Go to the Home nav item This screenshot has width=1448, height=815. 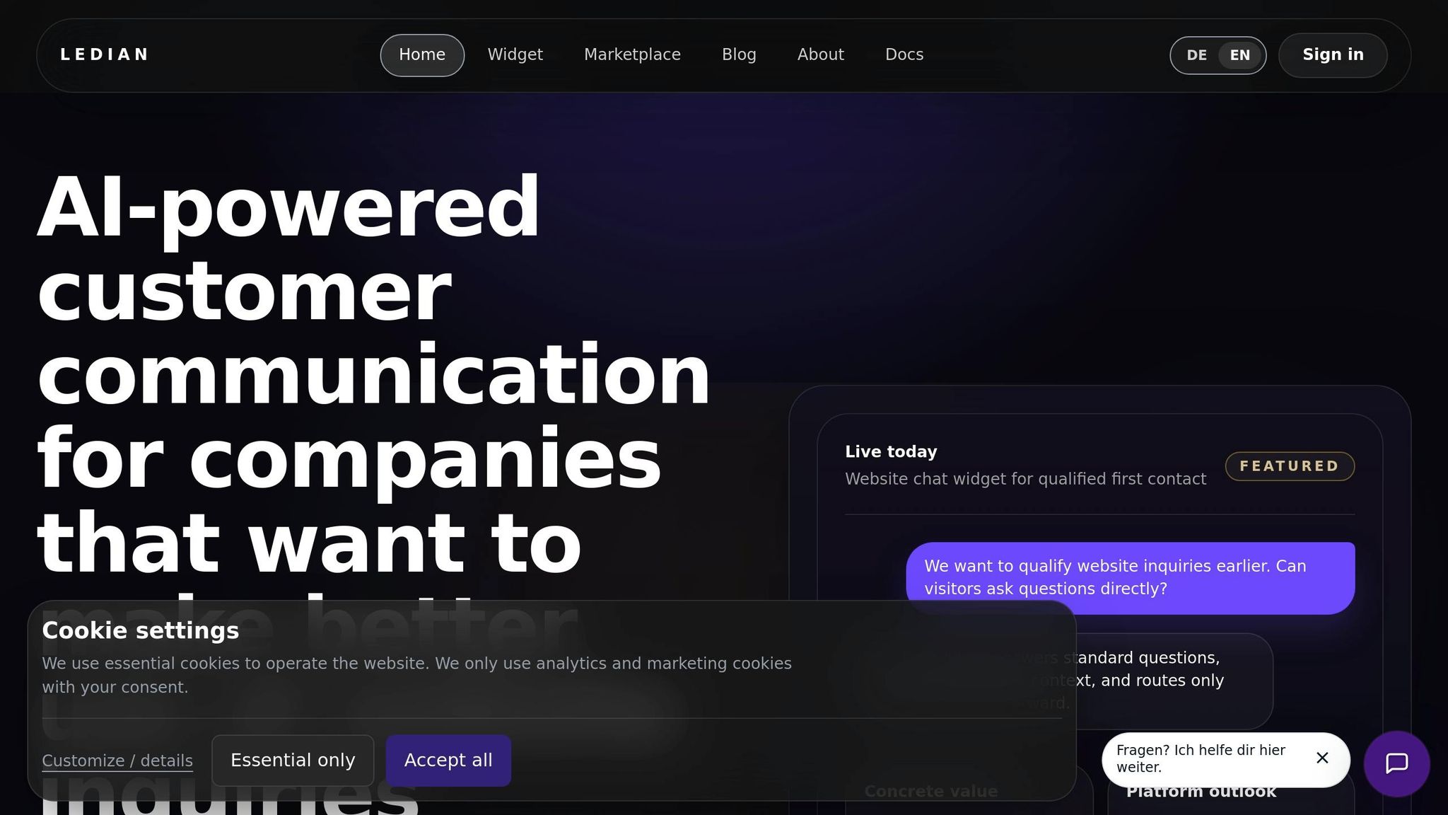click(422, 54)
